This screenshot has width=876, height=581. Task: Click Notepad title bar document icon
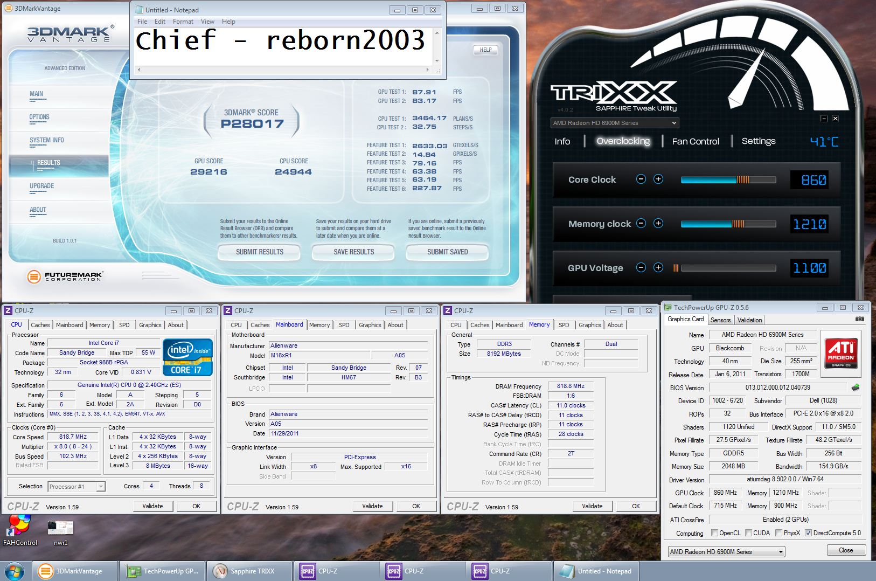click(x=138, y=10)
